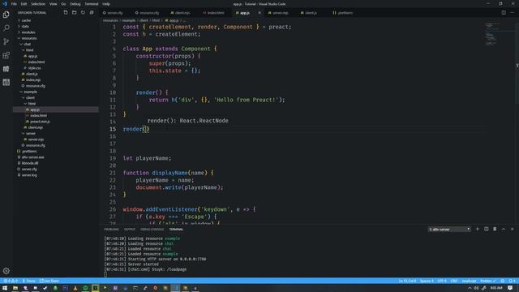Image resolution: width=519 pixels, height=292 pixels.
Task: Create a new terminal with plus icon
Action: coord(478,229)
